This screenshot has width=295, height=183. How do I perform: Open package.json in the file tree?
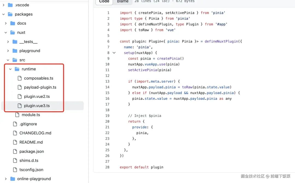click(32, 151)
